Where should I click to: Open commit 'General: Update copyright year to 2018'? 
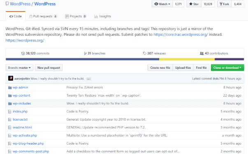[x=106, y=120]
